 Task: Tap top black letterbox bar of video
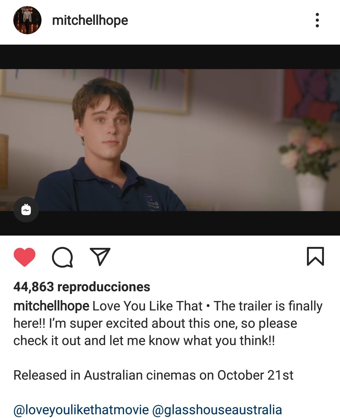(x=170, y=57)
